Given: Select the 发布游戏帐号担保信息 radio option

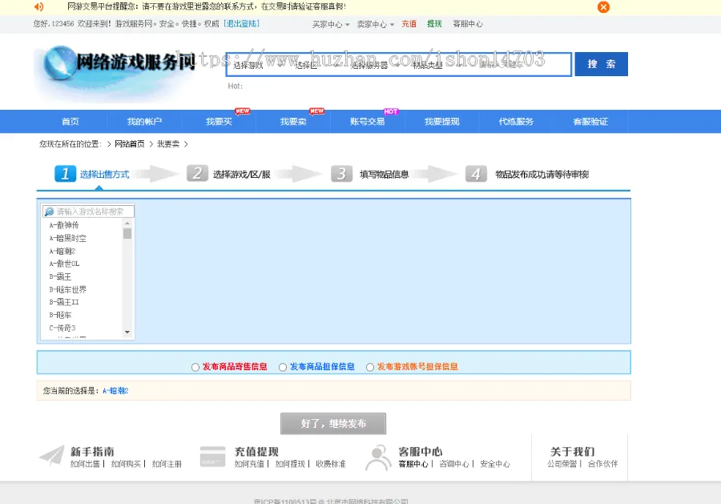Looking at the screenshot, I should [x=369, y=366].
